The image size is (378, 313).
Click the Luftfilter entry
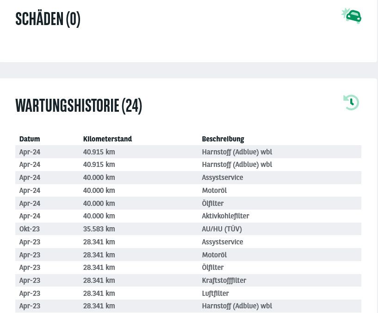(x=215, y=293)
